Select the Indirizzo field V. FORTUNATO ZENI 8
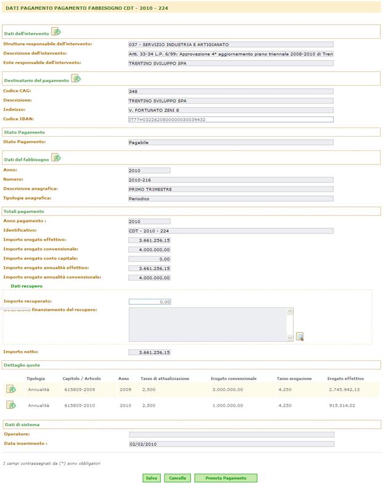385x486 pixels. pos(231,110)
